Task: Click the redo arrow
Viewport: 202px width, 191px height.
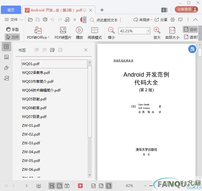Action: [x=60, y=20]
